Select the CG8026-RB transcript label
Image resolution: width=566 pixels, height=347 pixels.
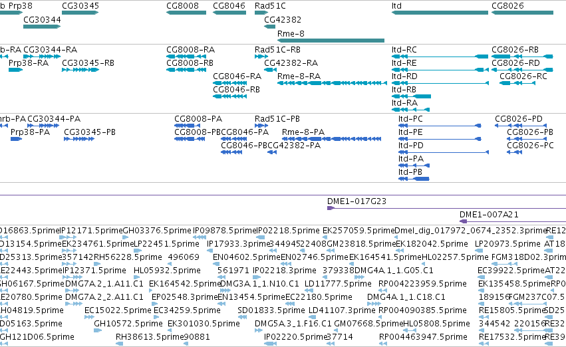click(515, 49)
